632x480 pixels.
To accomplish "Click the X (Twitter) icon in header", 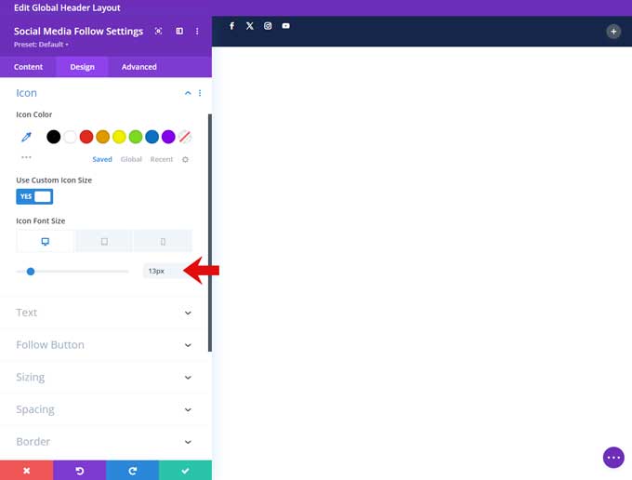I will (250, 26).
